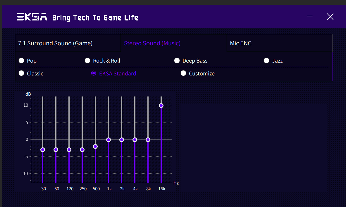Click the '-10' dB scale value

[25, 174]
